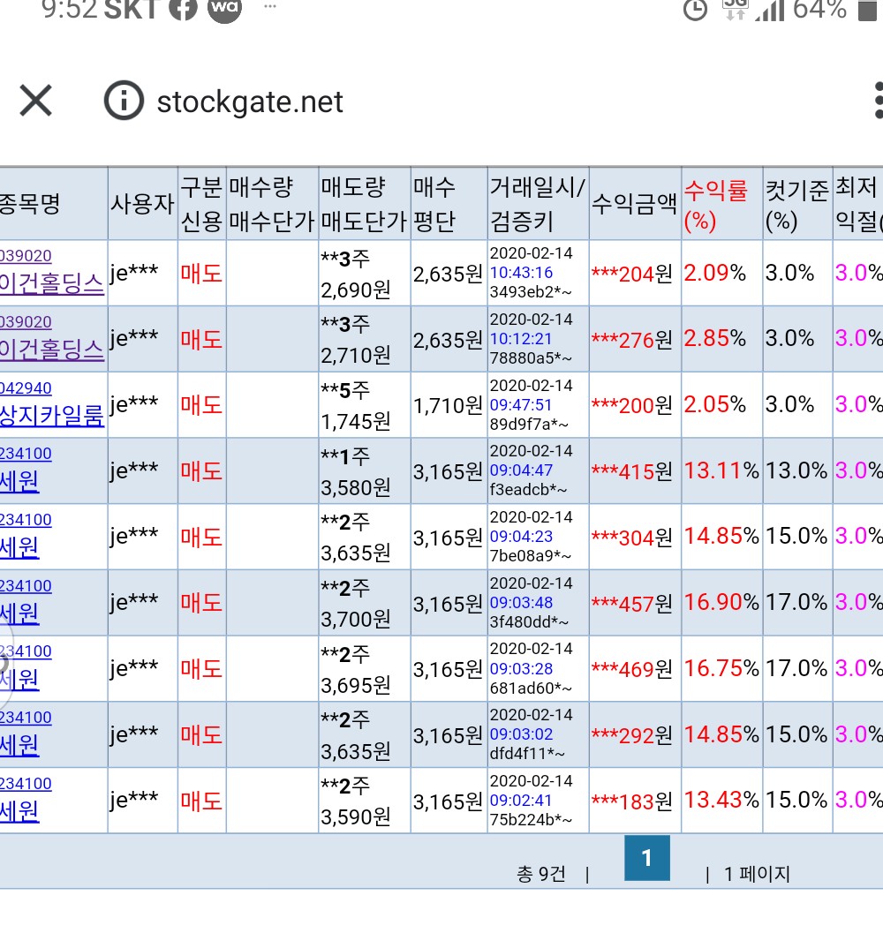This screenshot has height=933, width=883.
Task: Go to page 1 in pagination
Action: 646,858
